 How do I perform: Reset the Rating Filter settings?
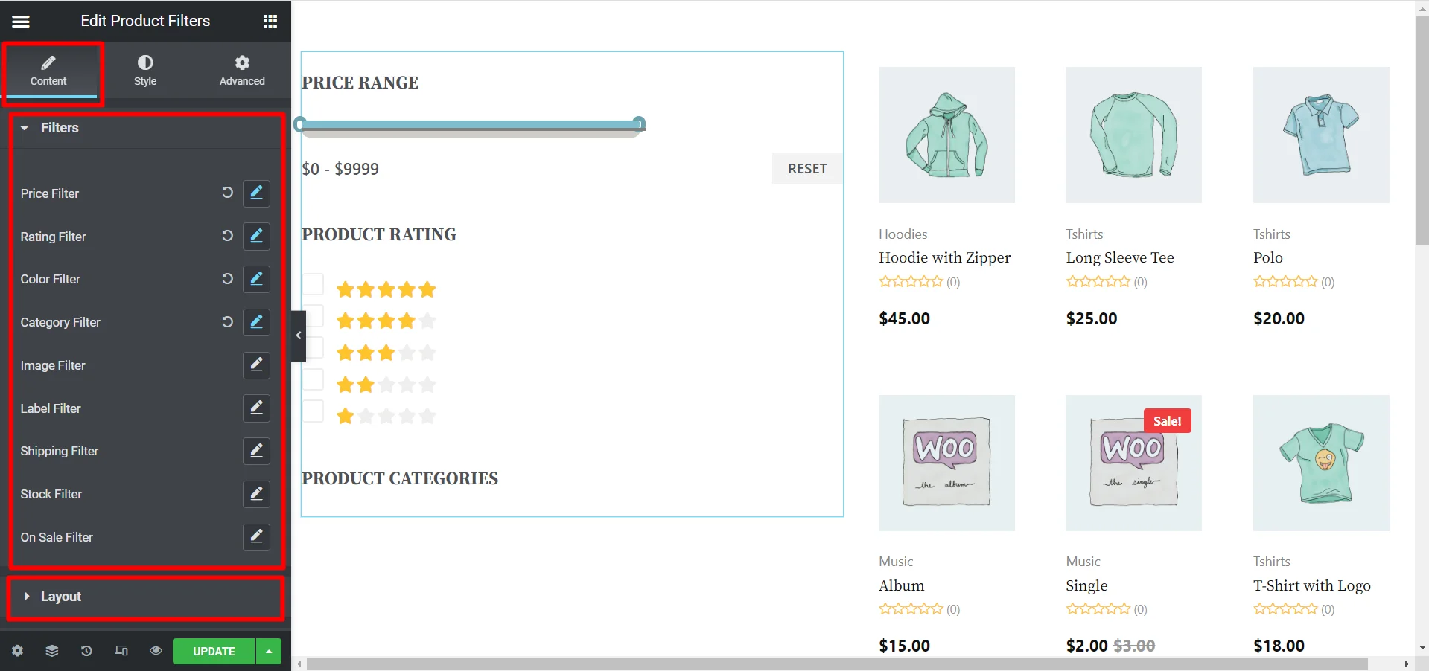(227, 236)
